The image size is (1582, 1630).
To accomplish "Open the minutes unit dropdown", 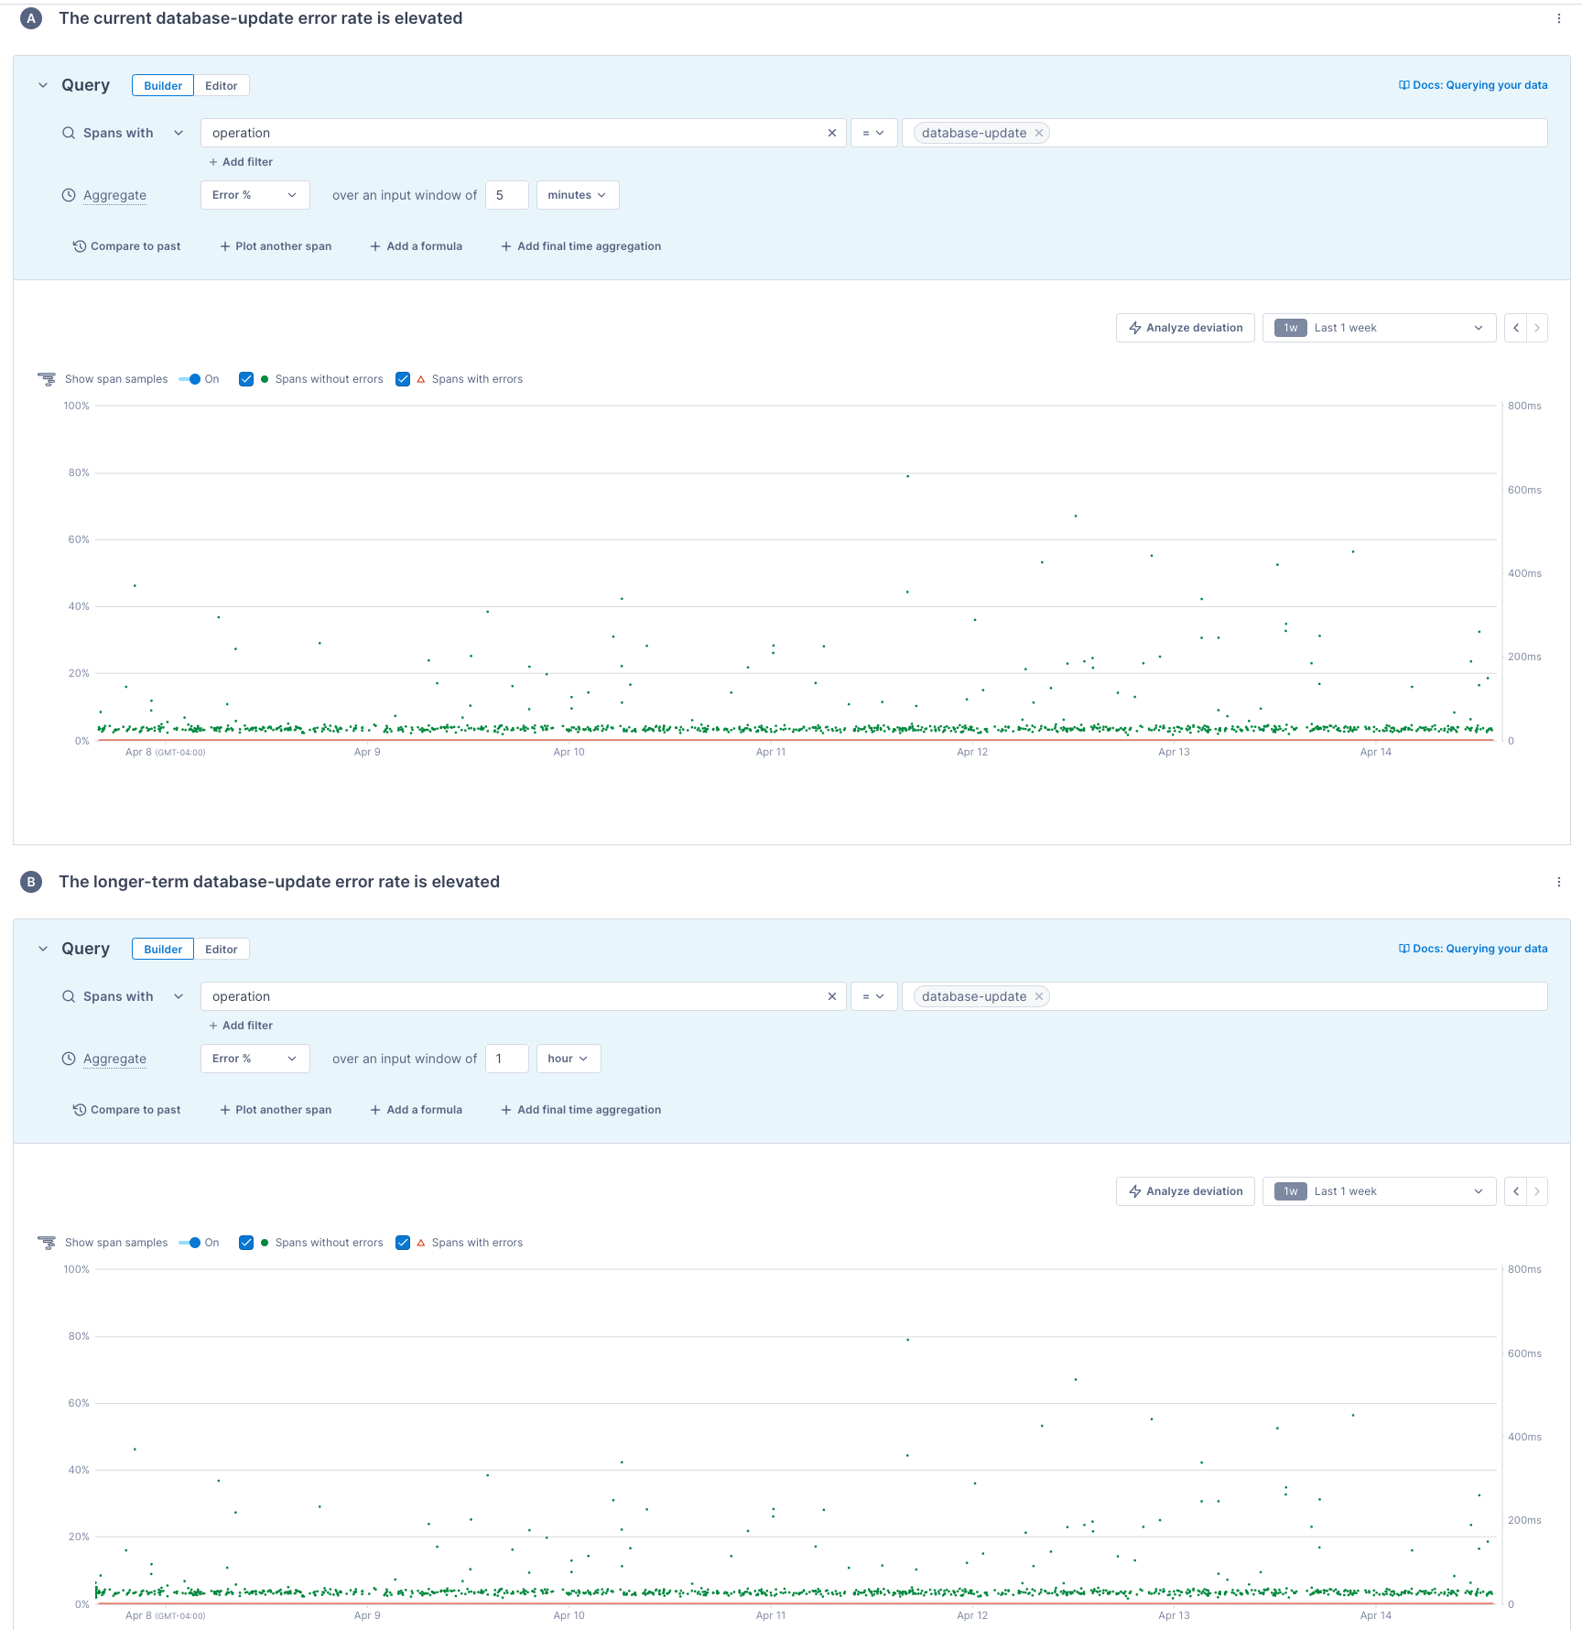I will (577, 195).
